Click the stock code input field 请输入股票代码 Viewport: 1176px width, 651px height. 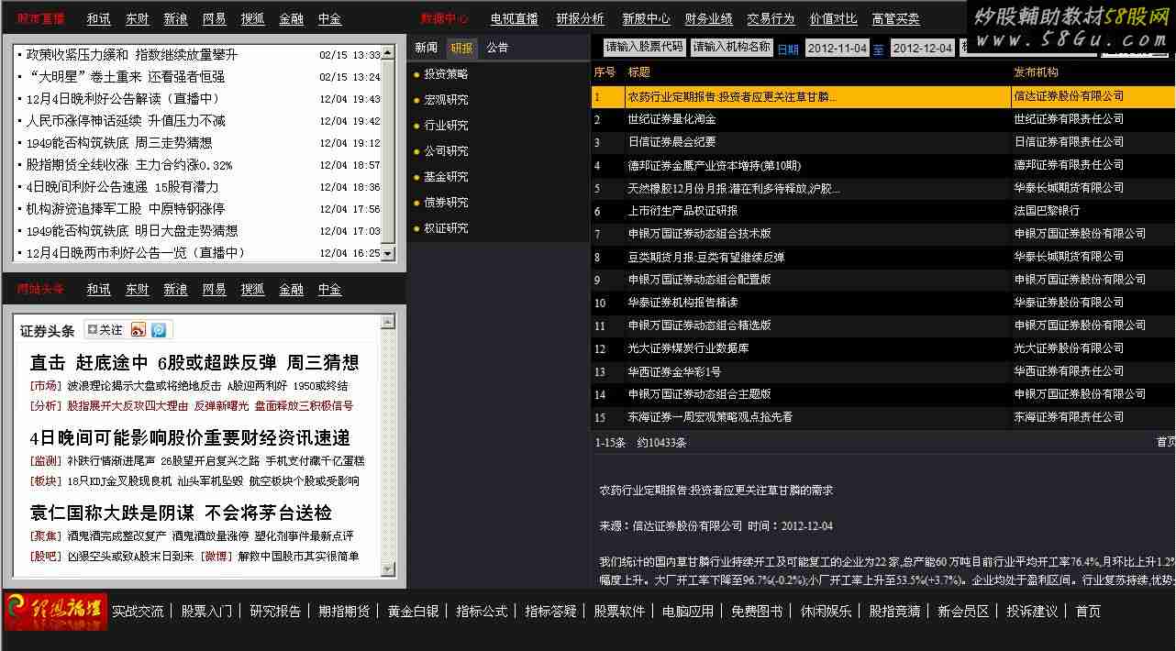pyautogui.click(x=644, y=47)
